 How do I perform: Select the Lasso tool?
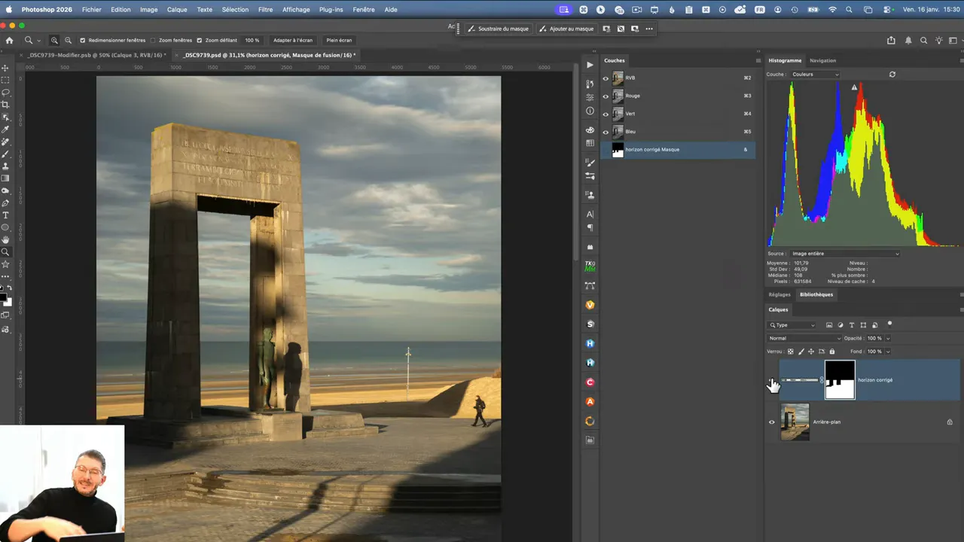[5, 93]
